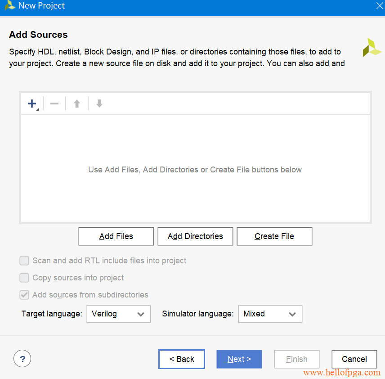The width and height of the screenshot is (385, 379).
Task: Toggle Add sources from subdirectories checkbox
Action: pos(24,295)
